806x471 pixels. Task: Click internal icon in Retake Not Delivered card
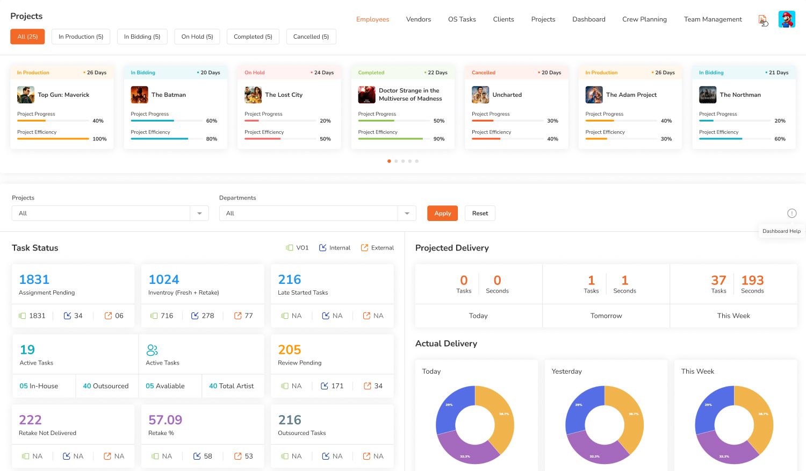coord(67,456)
